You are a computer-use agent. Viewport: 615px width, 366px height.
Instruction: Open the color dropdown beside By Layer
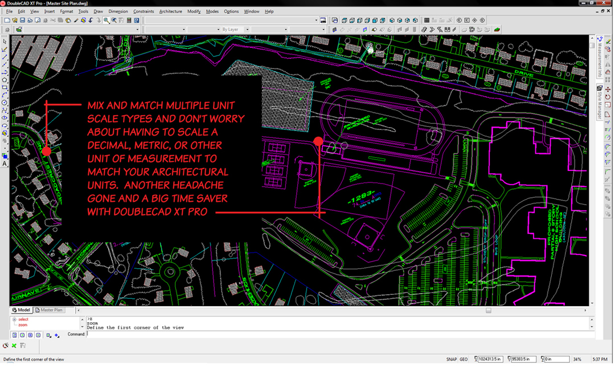[286, 29]
